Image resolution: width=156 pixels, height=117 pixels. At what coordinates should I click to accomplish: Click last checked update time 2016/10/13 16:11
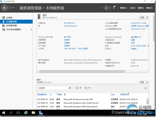click(x=138, y=29)
